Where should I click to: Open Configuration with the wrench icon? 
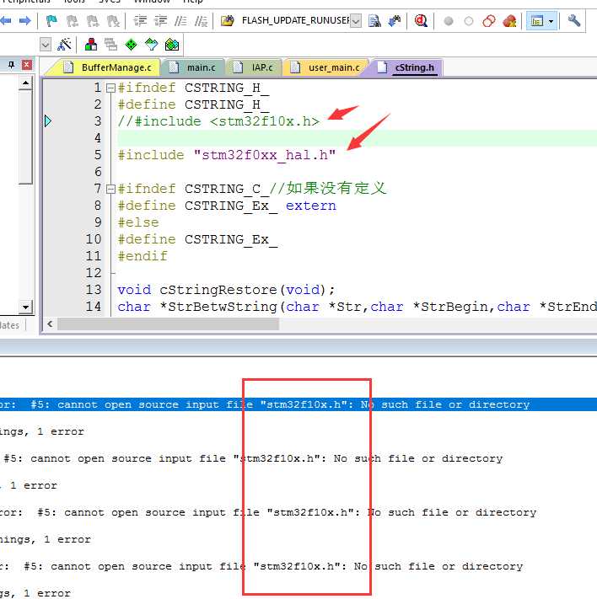click(x=573, y=20)
